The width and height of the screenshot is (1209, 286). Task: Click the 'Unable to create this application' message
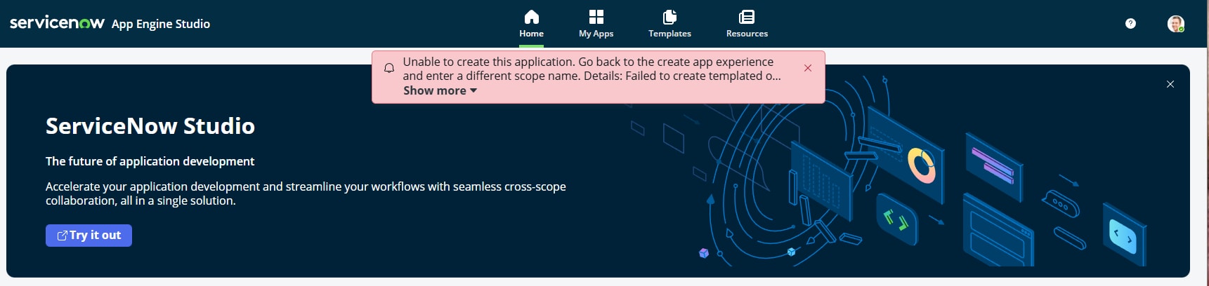592,69
